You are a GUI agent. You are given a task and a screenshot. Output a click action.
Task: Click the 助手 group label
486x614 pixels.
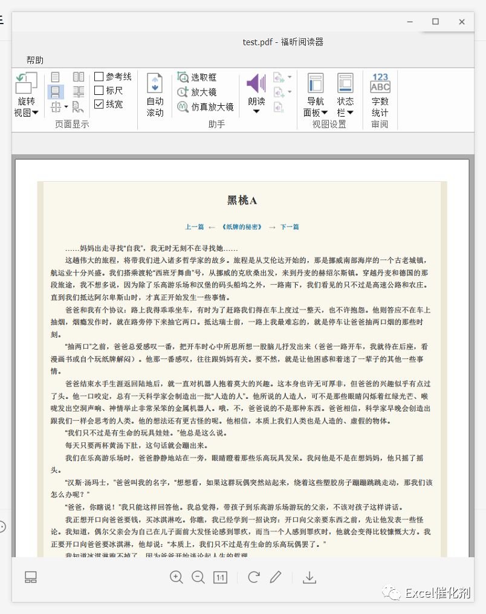(216, 124)
